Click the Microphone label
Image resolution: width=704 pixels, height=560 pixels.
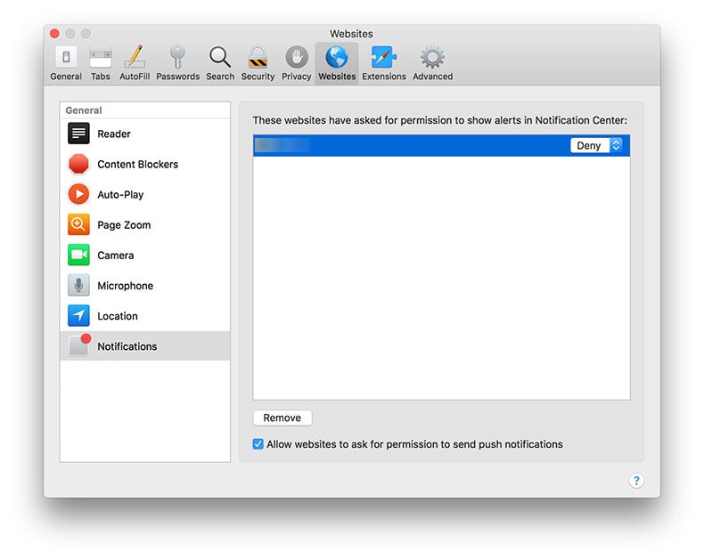[126, 286]
